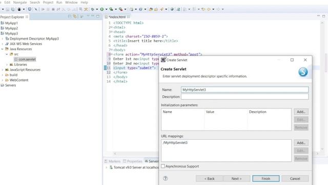Collapse Java Resources node
The width and height of the screenshot is (328, 185).
pos(3,49)
